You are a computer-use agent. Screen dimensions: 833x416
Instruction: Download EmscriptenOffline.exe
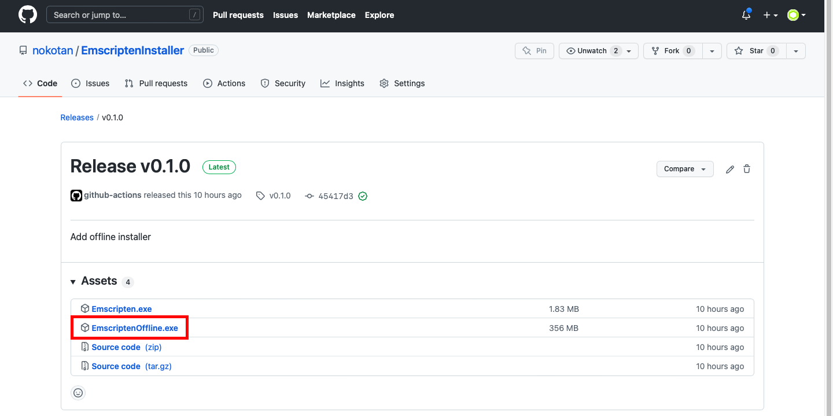135,328
